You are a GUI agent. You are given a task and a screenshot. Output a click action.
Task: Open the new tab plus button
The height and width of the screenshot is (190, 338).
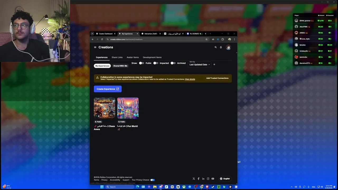click(210, 34)
